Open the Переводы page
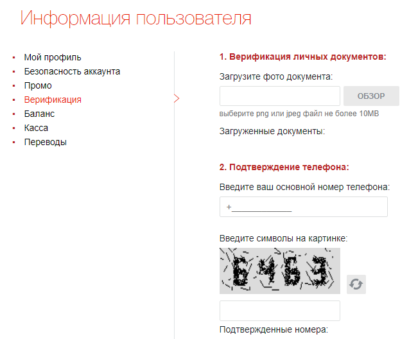 pyautogui.click(x=45, y=142)
